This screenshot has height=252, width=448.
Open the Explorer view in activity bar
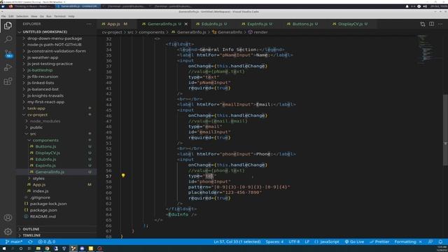8,26
